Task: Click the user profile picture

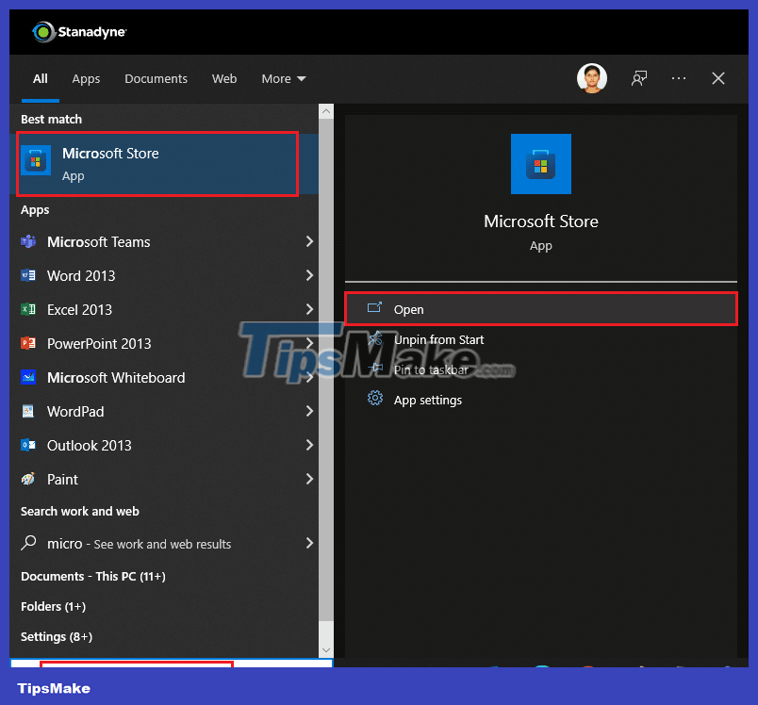Action: click(592, 78)
